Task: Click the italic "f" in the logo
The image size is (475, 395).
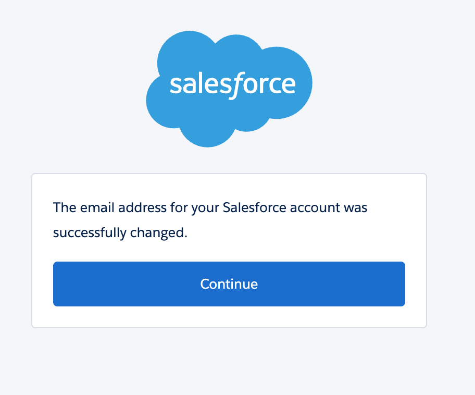Action: [x=236, y=86]
